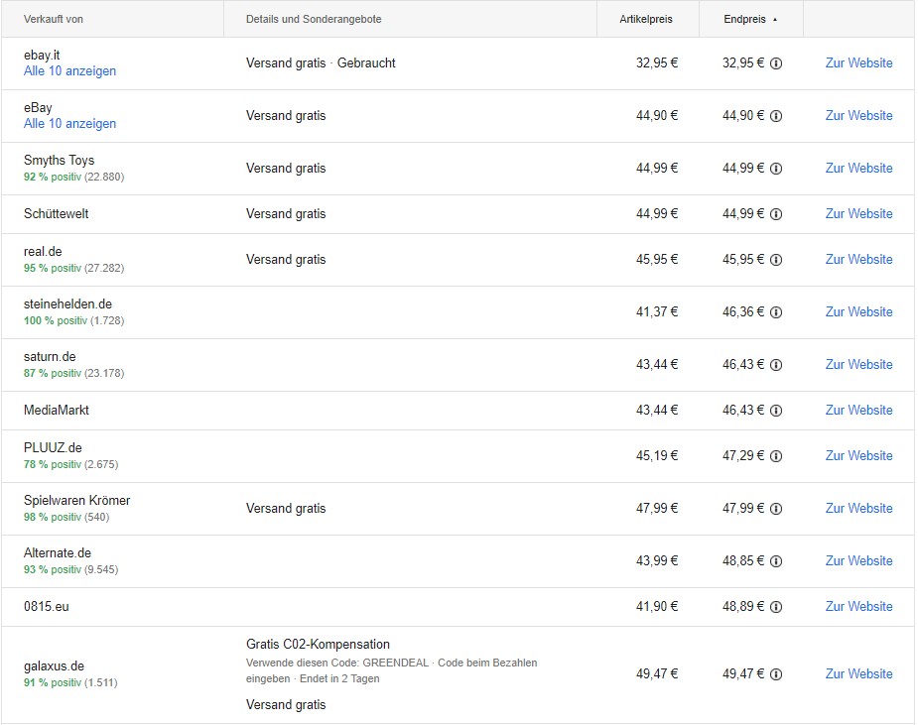Click Versand gratis · Gebraucht for ebay.it
Screen dimensions: 918x725
tap(321, 62)
